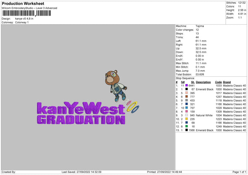Screen dimensions: 248x175
Task: Click the yellow swatch with 235 stitches
Action: point(187,119)
